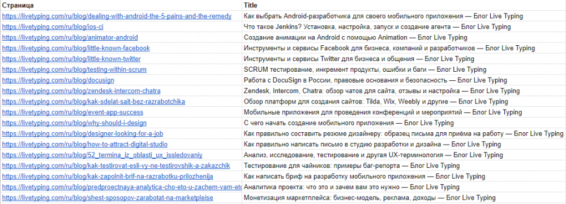Screen dimensions: 566x204
Task: Select the cell 'Аналитика проекта: что это и зачем'
Action: coord(404,187)
